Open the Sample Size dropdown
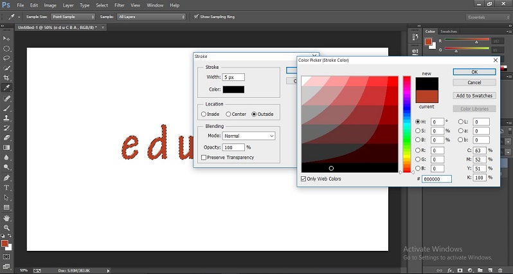This screenshot has height=274, width=513. coord(73,17)
